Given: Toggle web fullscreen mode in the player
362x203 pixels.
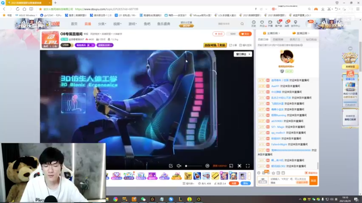Looking at the screenshot, I should point(239,166).
